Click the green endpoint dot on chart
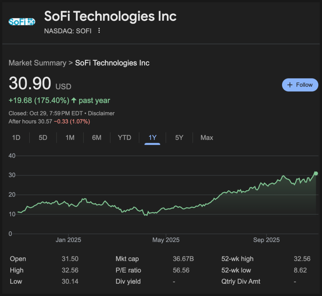Image resolution: width=322 pixels, height=296 pixels. [316, 174]
